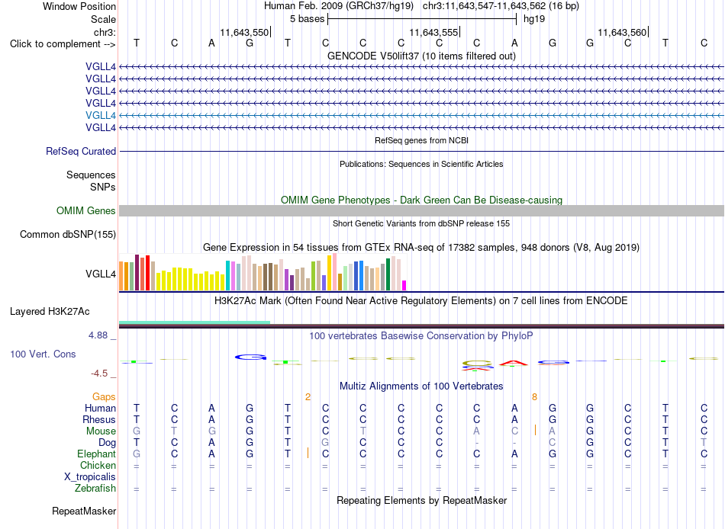Click the Elephant species row label
The image size is (725, 529).
pos(96,454)
